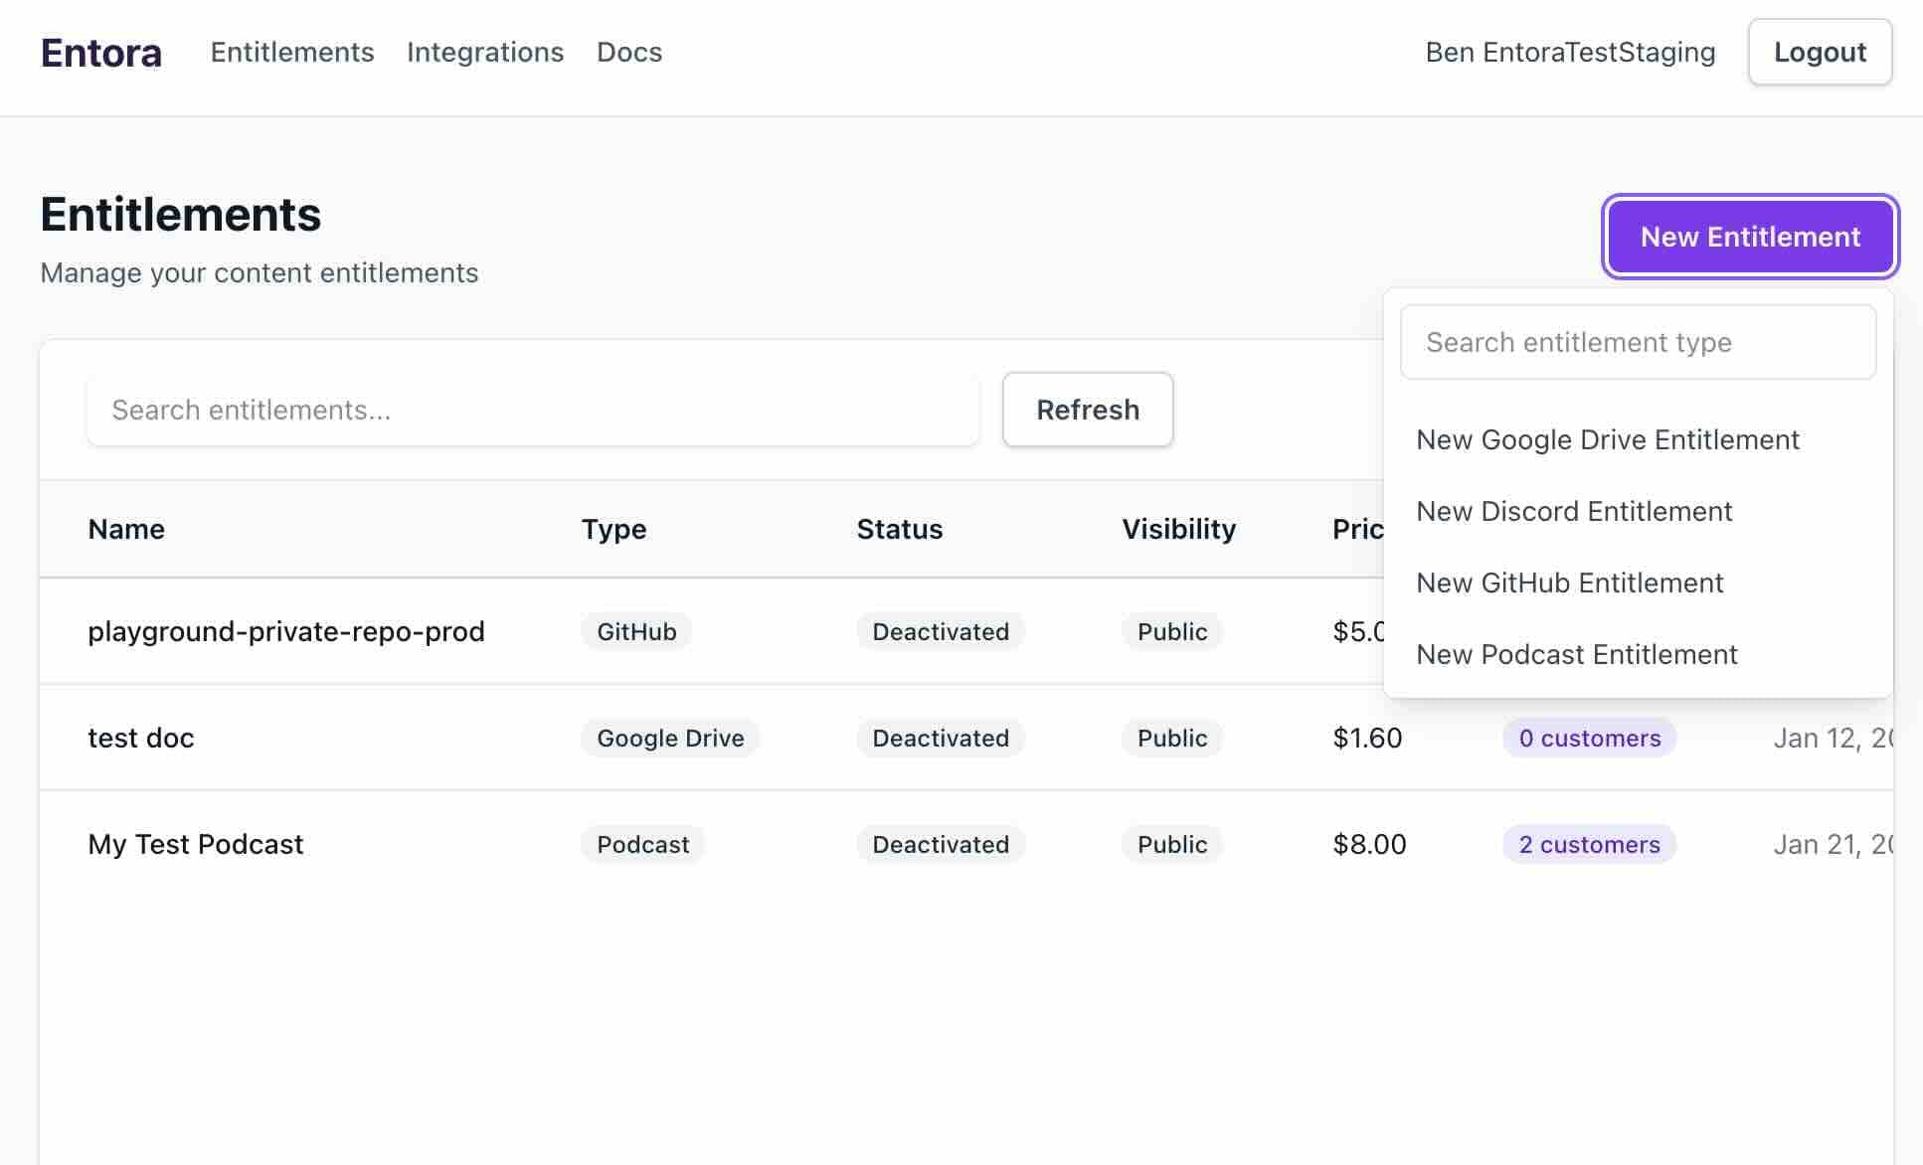Click Ben EntoraTestStaging account name
The width and height of the screenshot is (1923, 1165).
click(1570, 52)
